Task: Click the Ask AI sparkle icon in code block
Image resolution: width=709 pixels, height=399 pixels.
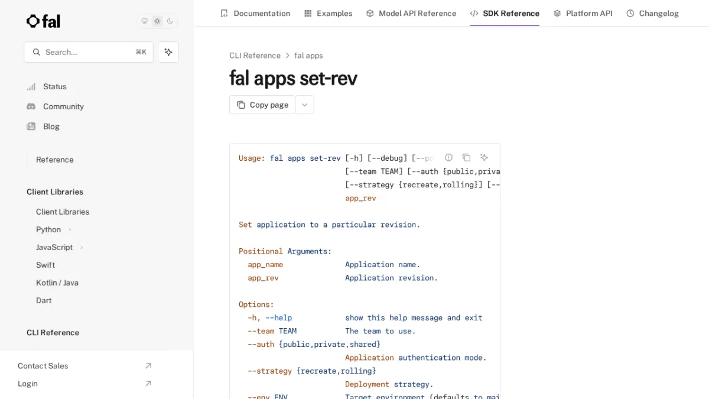Action: (x=484, y=157)
